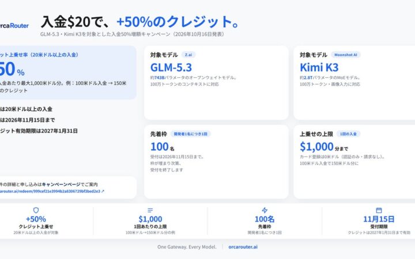Click the 約743Bパラメータ description line
This screenshot has width=415, height=259.
194,78
